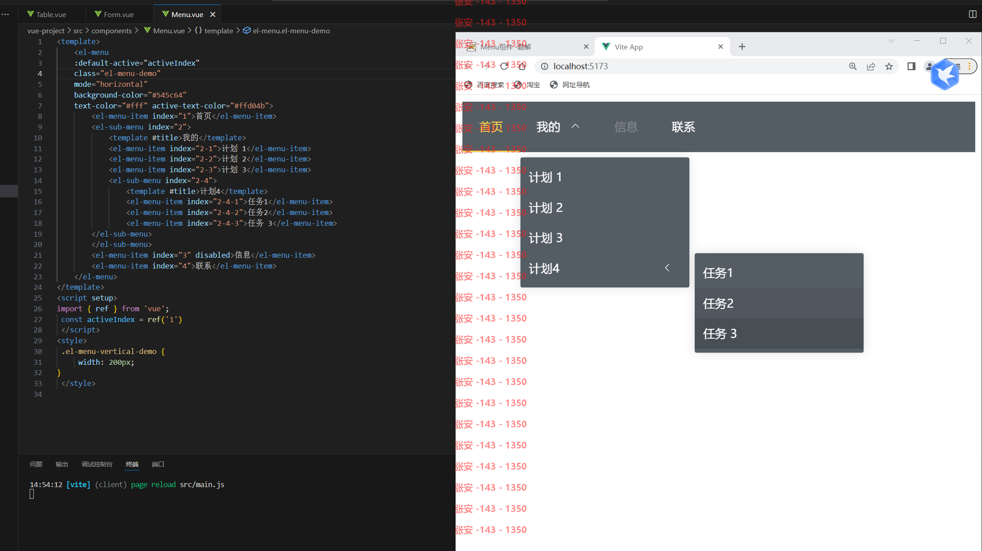982x551 pixels.
Task: Select the Menu.vue editor tab
Action: 187,14
